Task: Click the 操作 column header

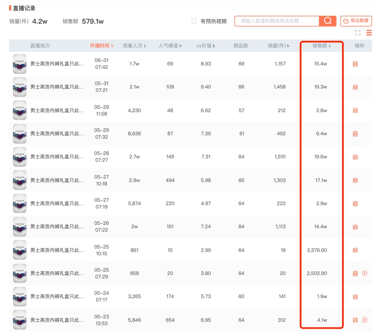Action: point(360,46)
